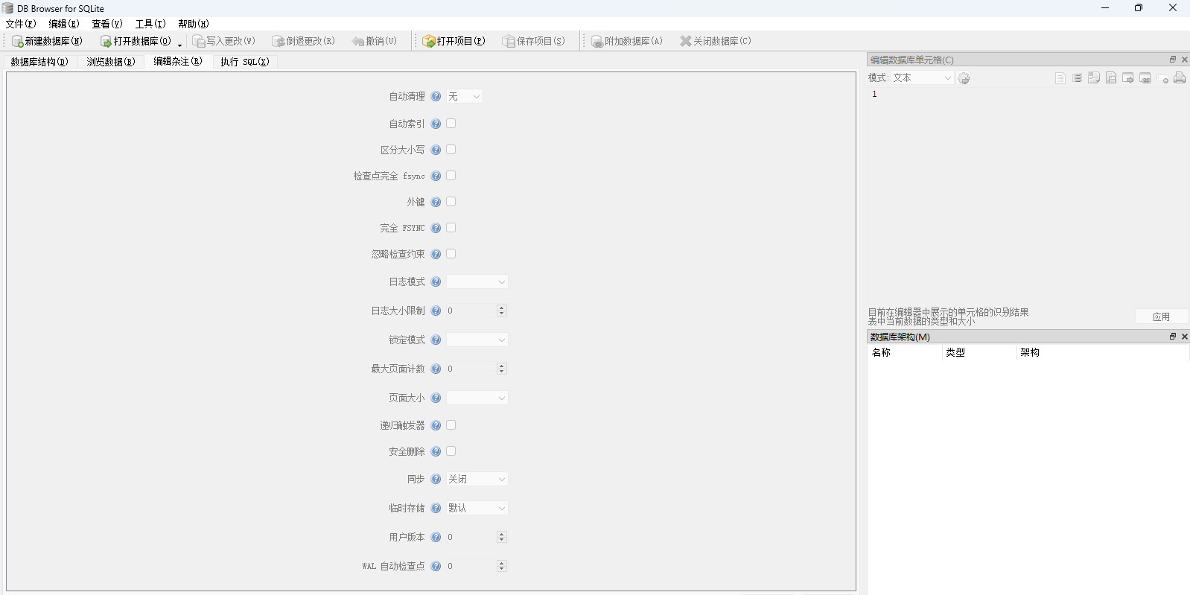Screen dimensions: 1190x595
Task: Increase the 用户版本 value with up arrow
Action: point(501,534)
